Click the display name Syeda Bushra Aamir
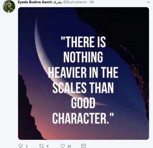The height and width of the screenshot is (148, 153). coord(34,2)
